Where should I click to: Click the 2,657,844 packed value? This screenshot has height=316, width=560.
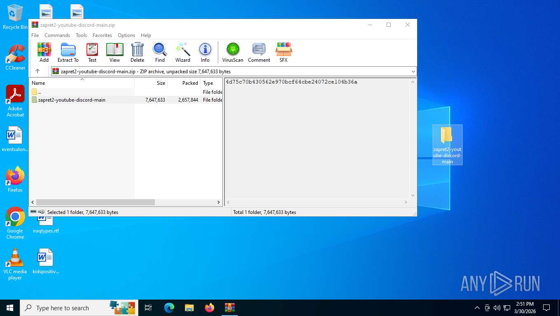(x=188, y=100)
